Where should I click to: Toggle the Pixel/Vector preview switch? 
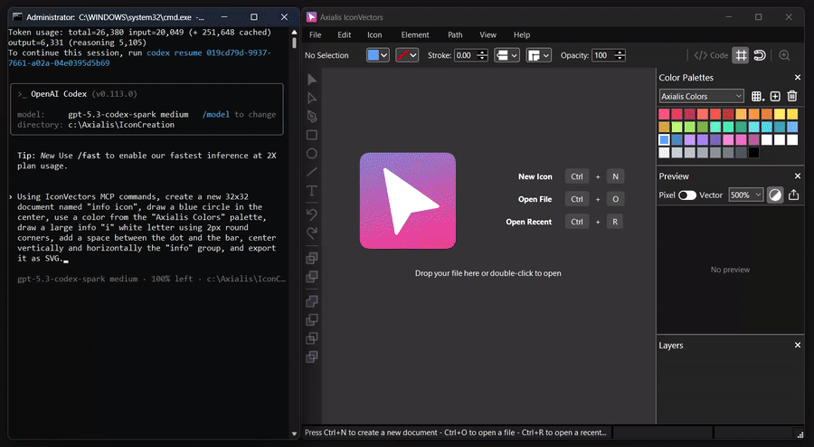tap(687, 195)
